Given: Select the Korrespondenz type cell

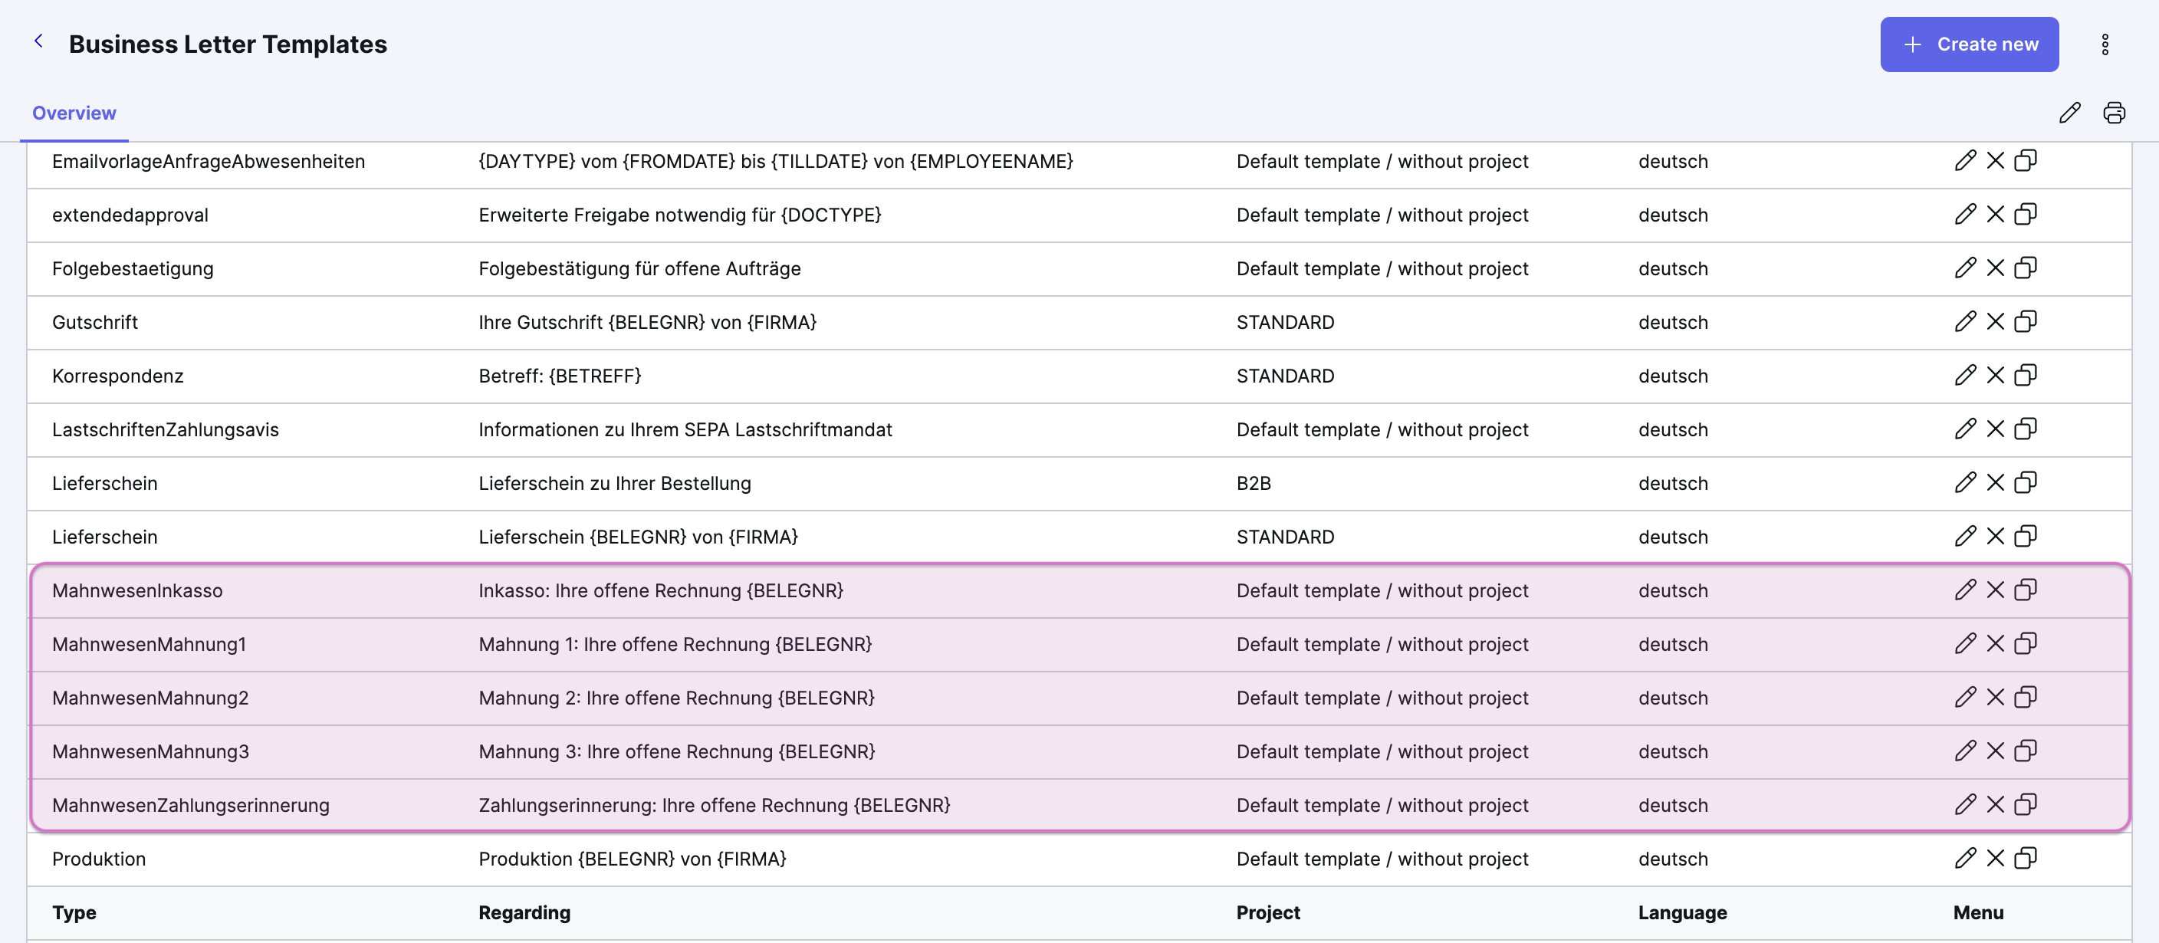Looking at the screenshot, I should [117, 376].
